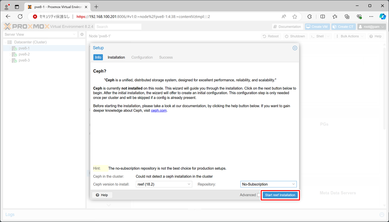Click the browser back arrow
This screenshot has width=389, height=222.
pyautogui.click(x=8, y=17)
